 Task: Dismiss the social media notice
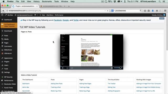pos(162,19)
